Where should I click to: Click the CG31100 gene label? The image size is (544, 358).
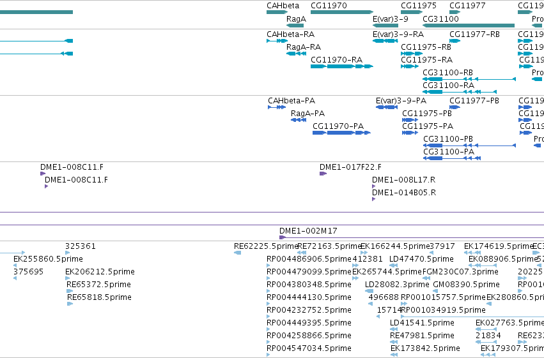pyautogui.click(x=440, y=19)
